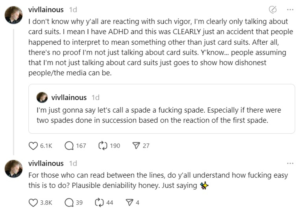Click the edited-post indicator icon at top

(x=272, y=10)
